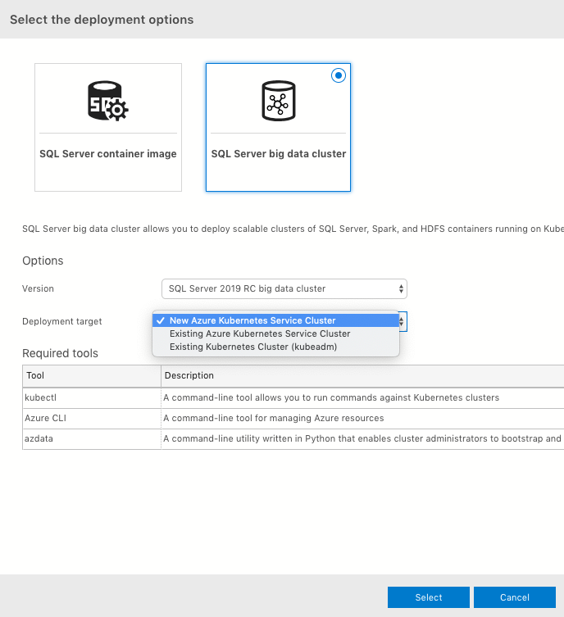Image resolution: width=564 pixels, height=617 pixels.
Task: Click the 'managing Azure resources' description
Action: coord(274,418)
